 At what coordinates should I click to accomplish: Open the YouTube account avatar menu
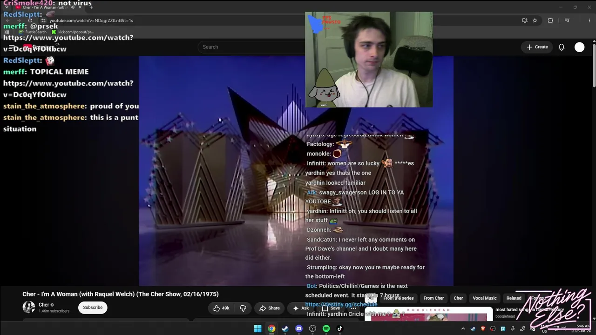click(579, 47)
